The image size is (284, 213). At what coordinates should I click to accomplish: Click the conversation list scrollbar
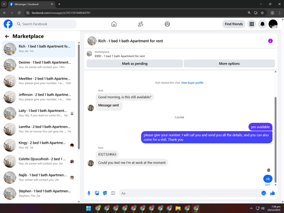[79, 97]
